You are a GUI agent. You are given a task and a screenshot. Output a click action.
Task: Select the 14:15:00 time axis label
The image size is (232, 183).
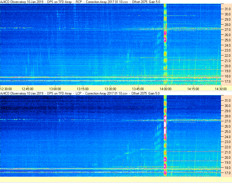point(193,89)
